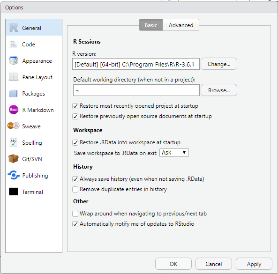Select the Basic tab

click(151, 25)
